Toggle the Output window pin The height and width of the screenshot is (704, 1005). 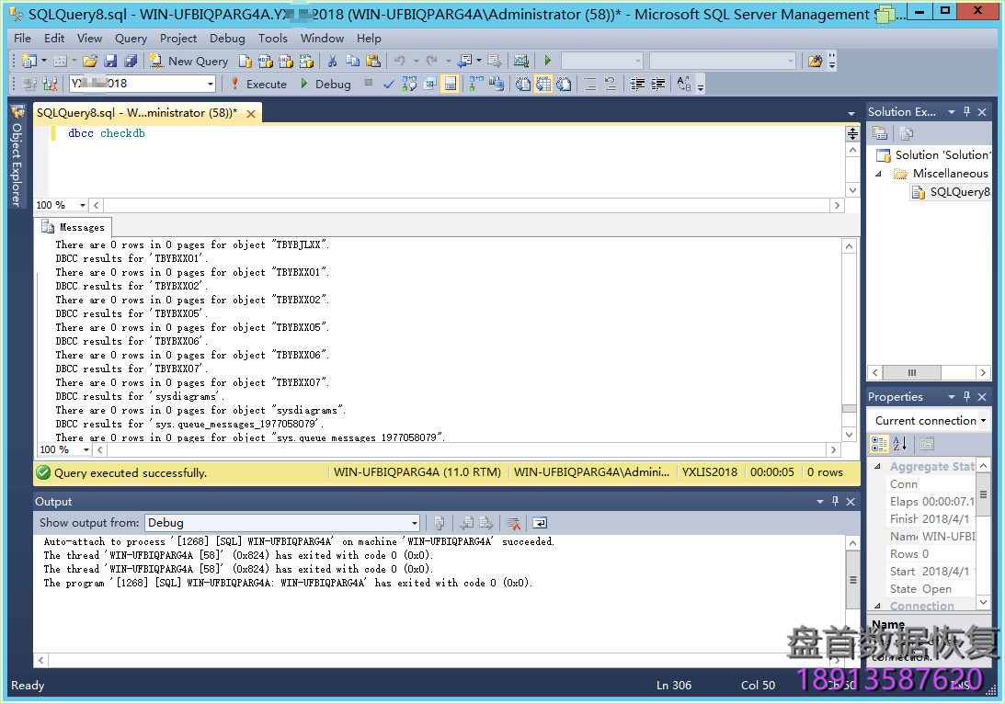[x=835, y=501]
